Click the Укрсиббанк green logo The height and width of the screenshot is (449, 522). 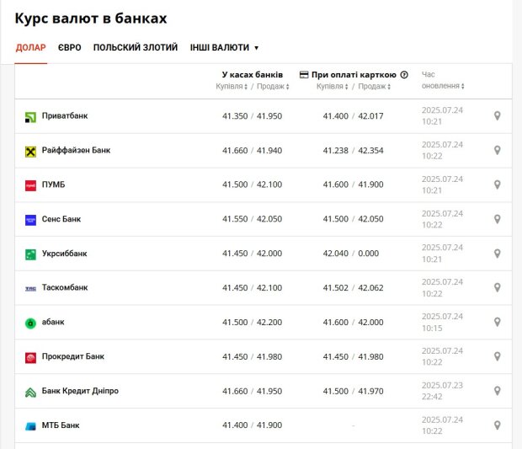[30, 254]
